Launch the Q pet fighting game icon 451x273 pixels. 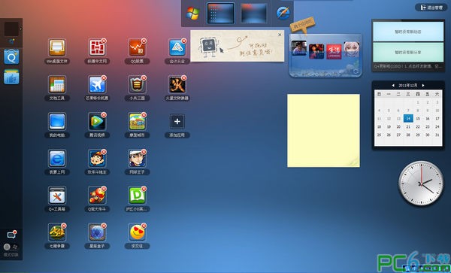tap(97, 196)
